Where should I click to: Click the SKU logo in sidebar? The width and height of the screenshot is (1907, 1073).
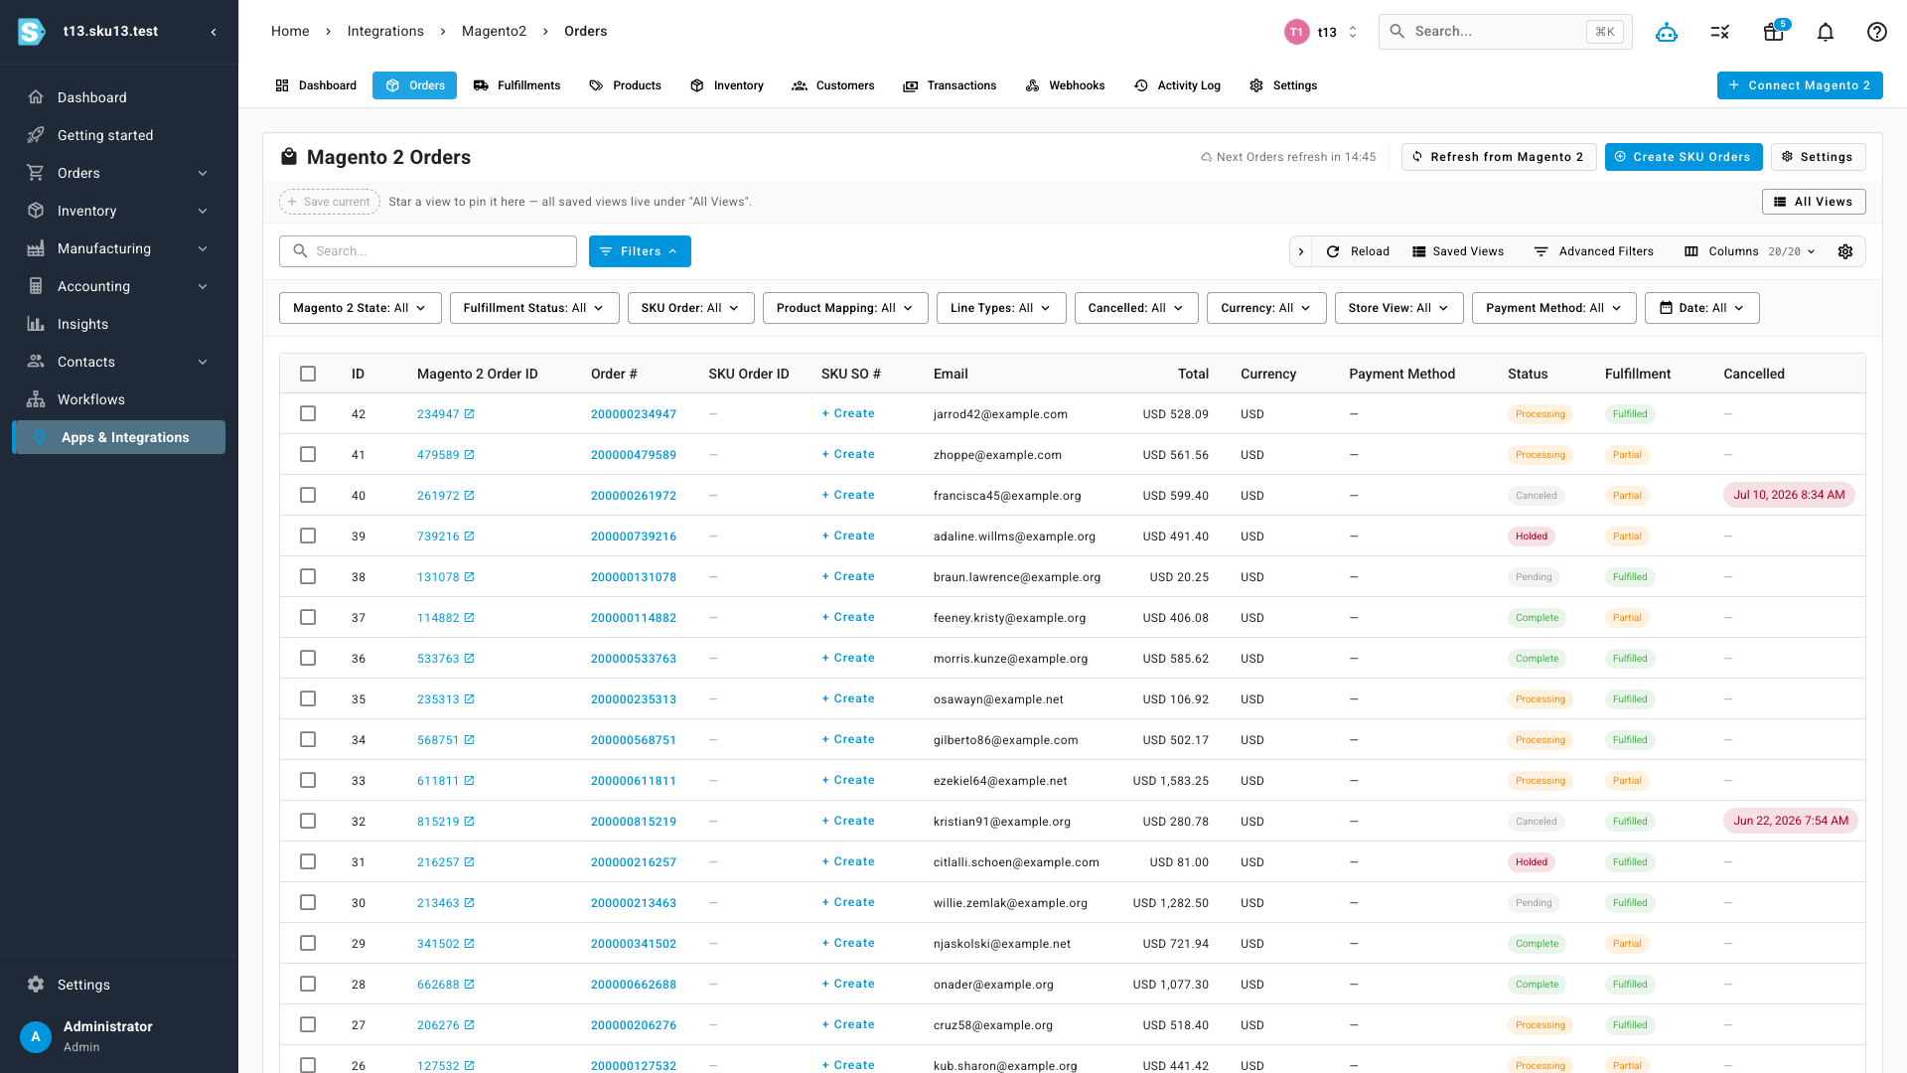(32, 32)
